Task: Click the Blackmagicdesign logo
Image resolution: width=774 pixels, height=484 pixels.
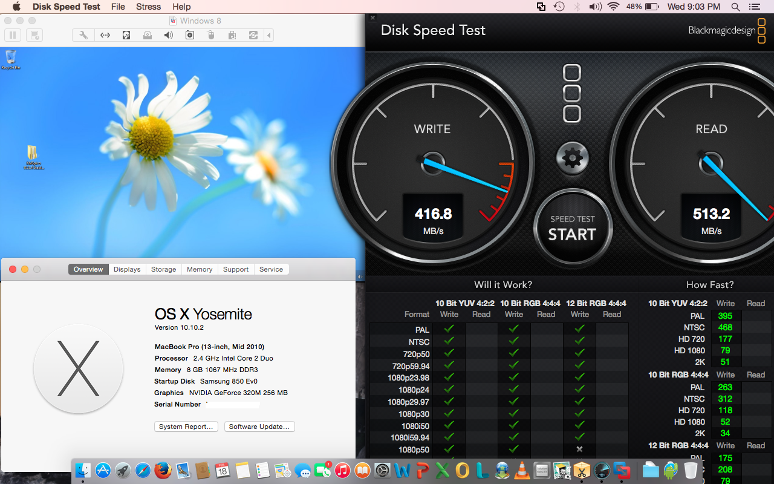Action: (727, 30)
